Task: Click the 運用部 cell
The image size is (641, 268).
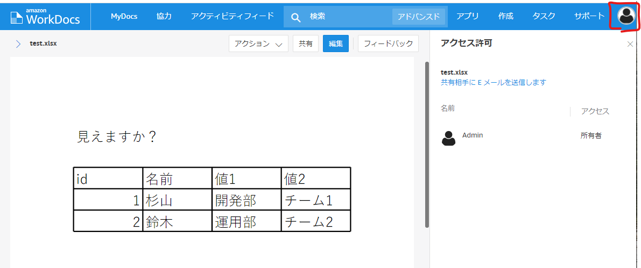Action: click(246, 221)
